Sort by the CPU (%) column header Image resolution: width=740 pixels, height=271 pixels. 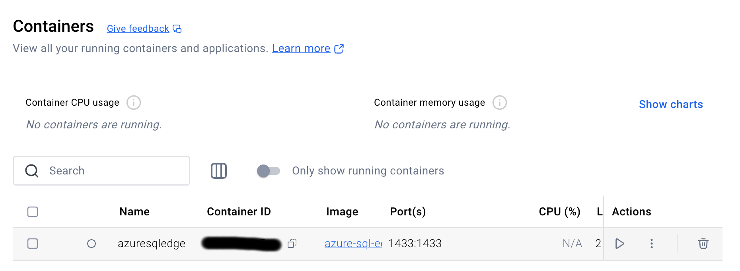coord(559,212)
